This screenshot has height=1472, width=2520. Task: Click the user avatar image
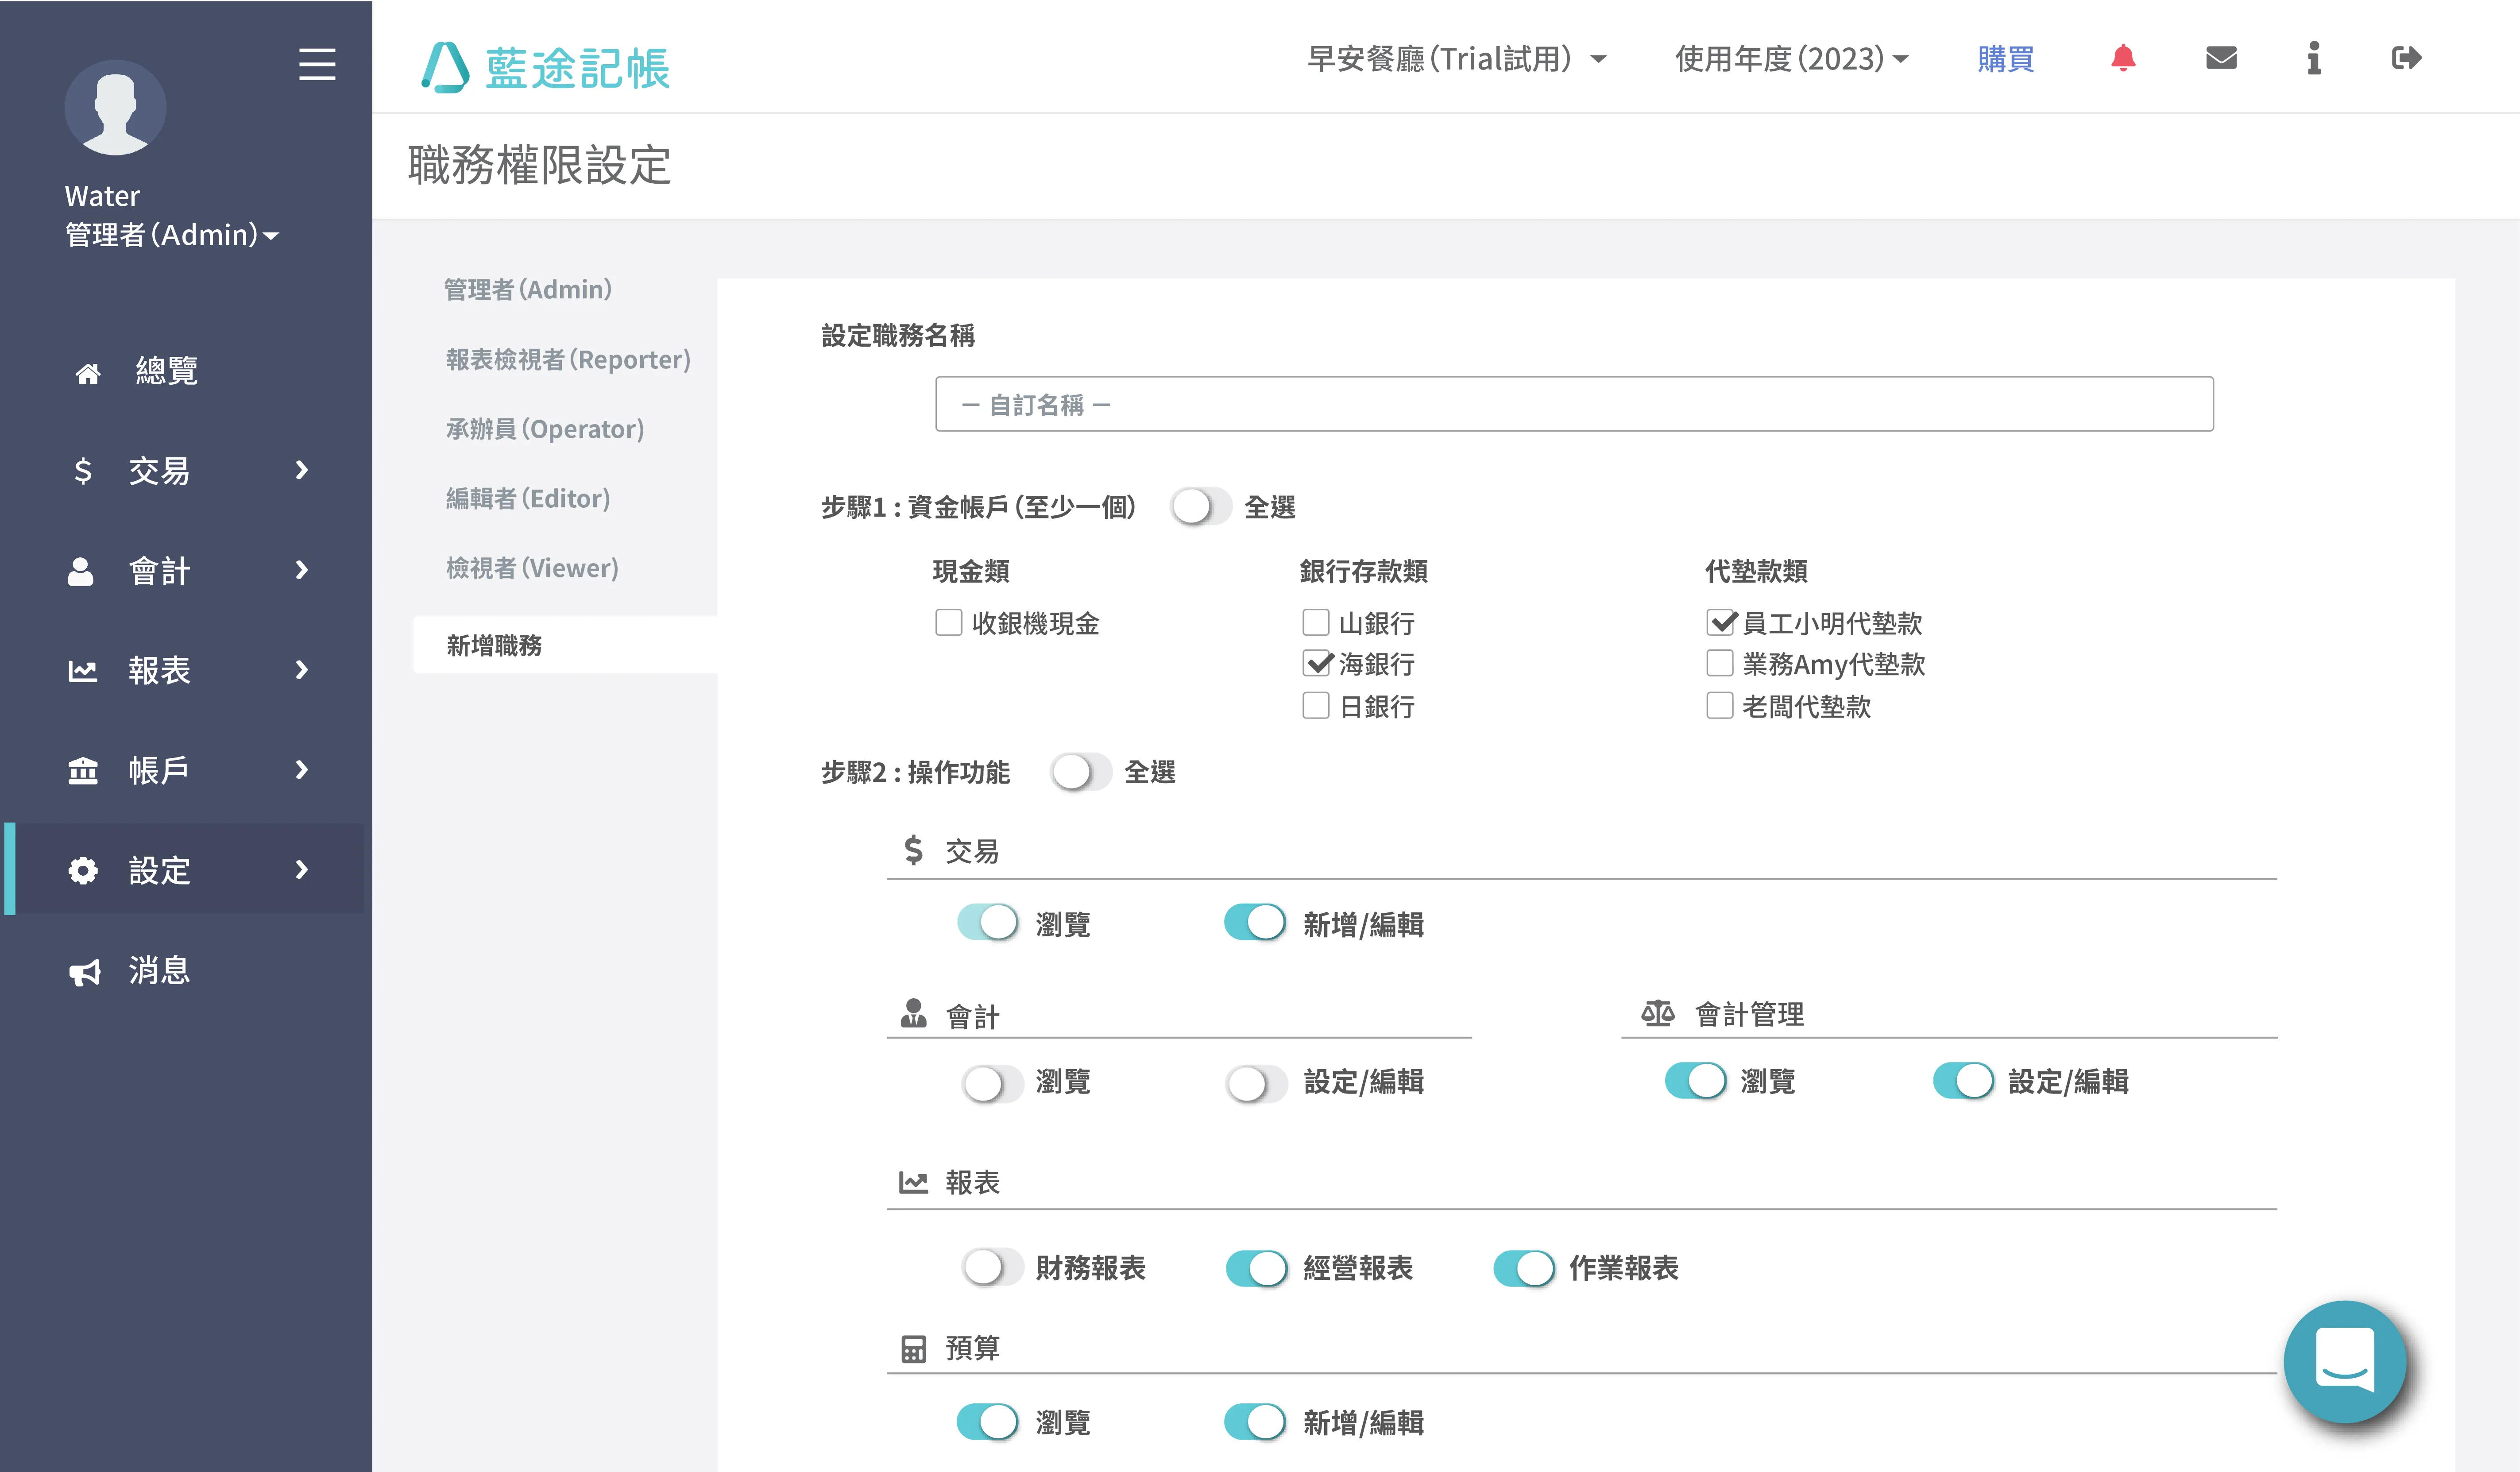point(115,108)
